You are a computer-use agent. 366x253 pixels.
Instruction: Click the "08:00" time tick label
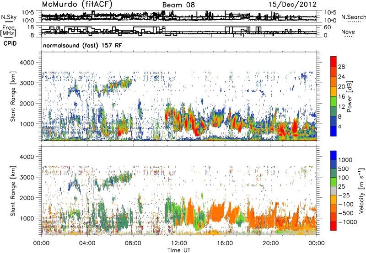133,243
